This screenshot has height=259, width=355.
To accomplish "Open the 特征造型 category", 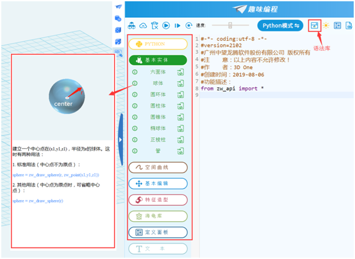I will (158, 200).
